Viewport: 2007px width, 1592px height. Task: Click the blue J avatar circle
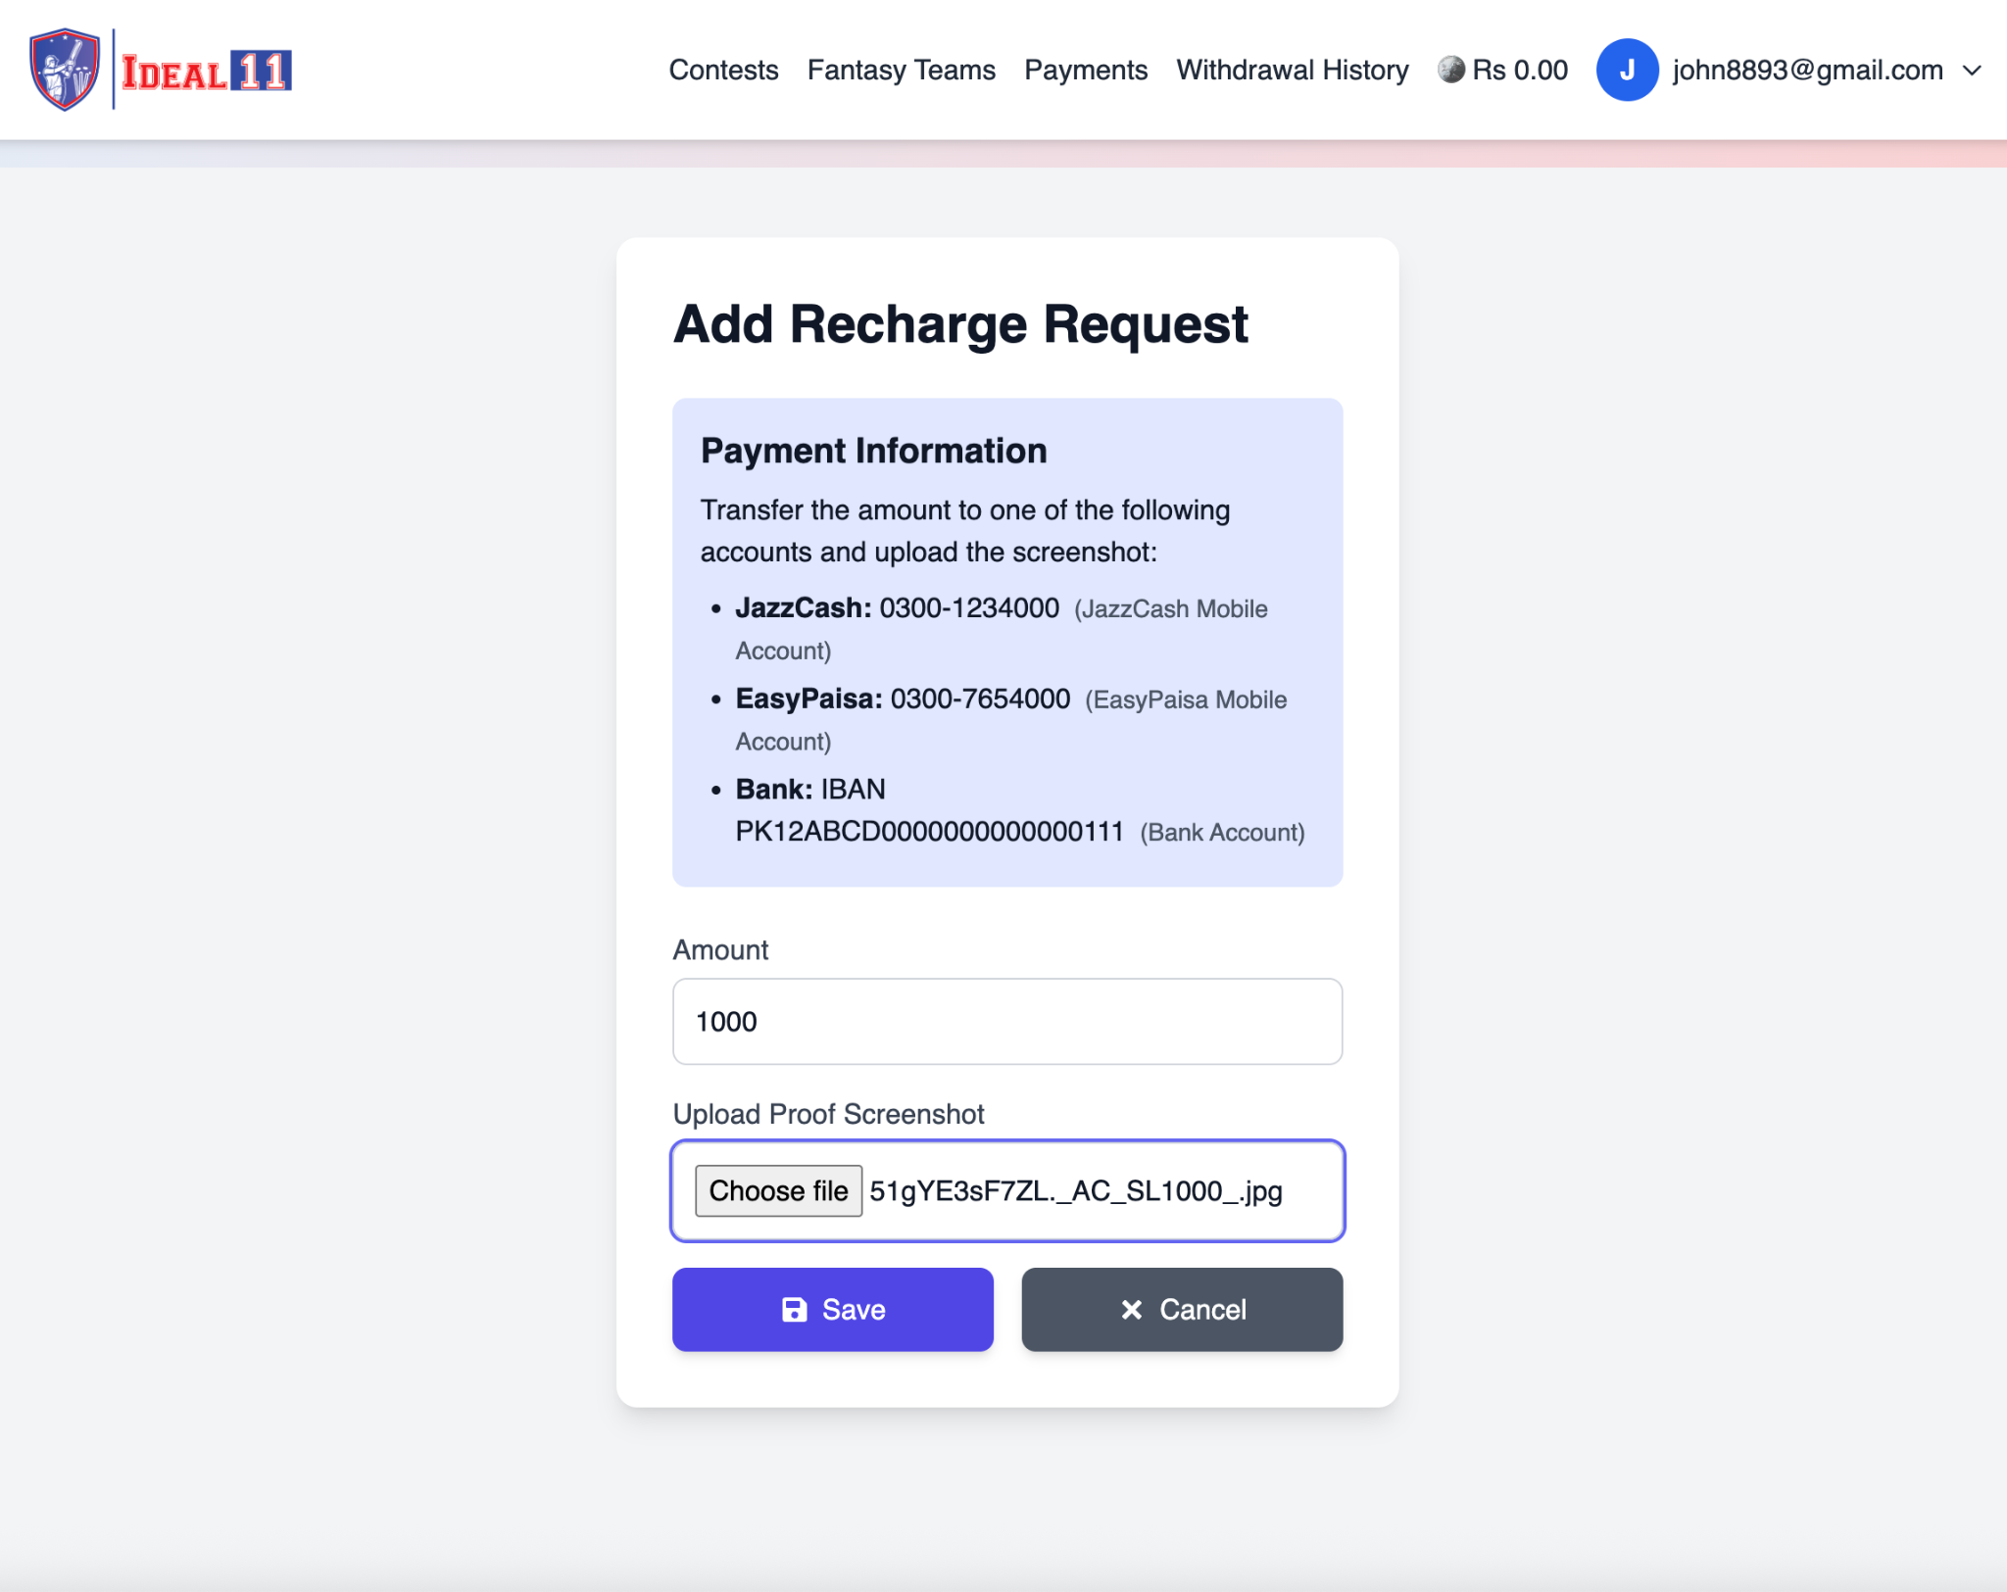(x=1627, y=70)
